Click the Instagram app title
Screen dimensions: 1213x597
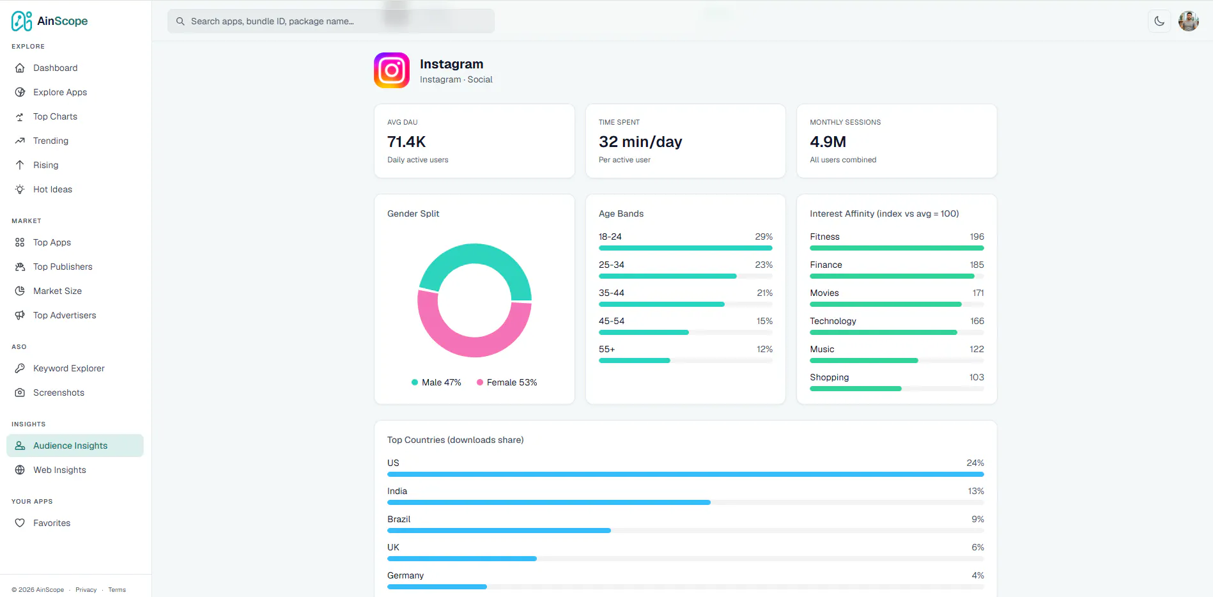(451, 64)
